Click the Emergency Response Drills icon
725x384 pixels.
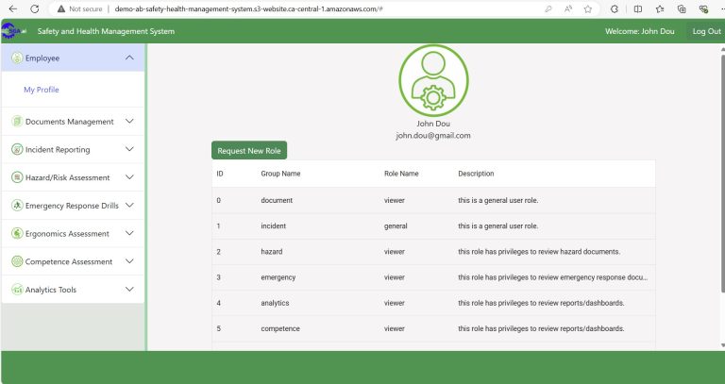click(x=17, y=206)
